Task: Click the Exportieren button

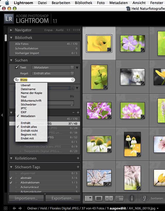Action: 63,198
